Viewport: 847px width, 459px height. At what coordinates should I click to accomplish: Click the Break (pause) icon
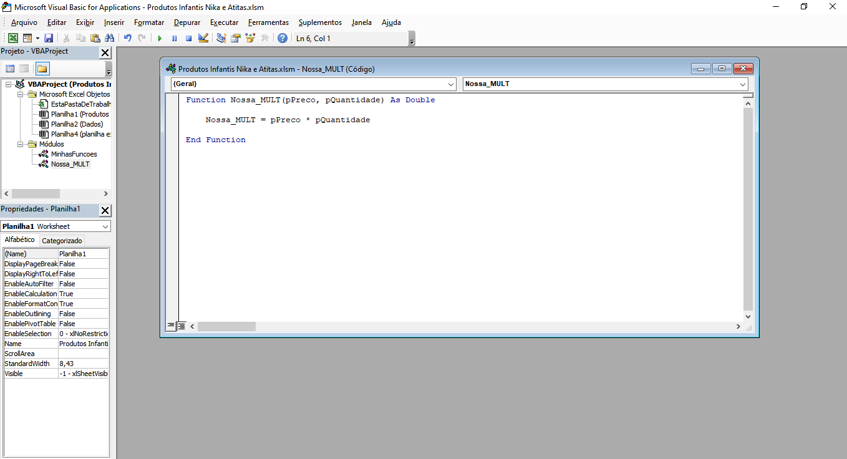pos(174,38)
